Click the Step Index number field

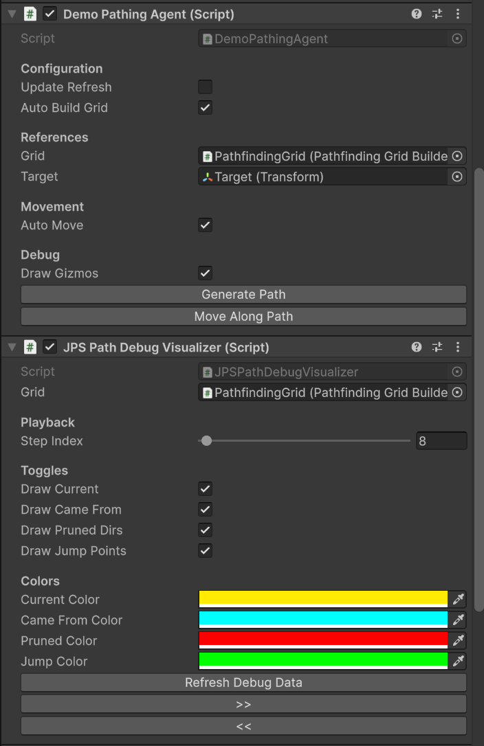[441, 441]
